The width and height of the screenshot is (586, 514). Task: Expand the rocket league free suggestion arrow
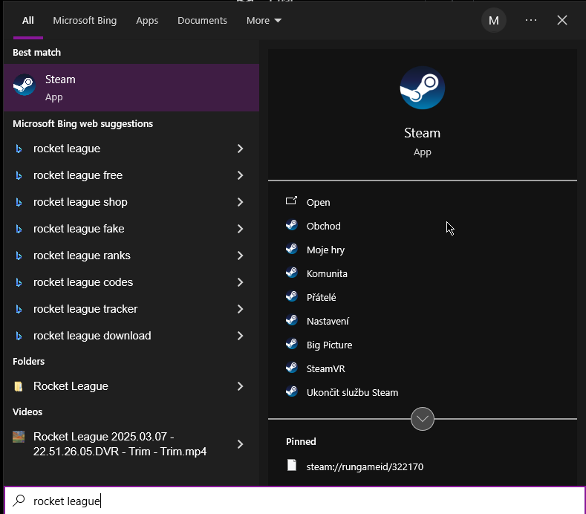point(241,175)
